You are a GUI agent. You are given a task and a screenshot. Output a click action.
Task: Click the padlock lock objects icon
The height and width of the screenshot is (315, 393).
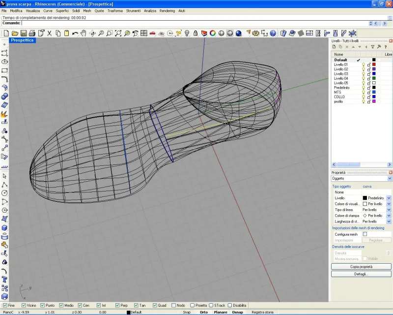tap(196, 33)
